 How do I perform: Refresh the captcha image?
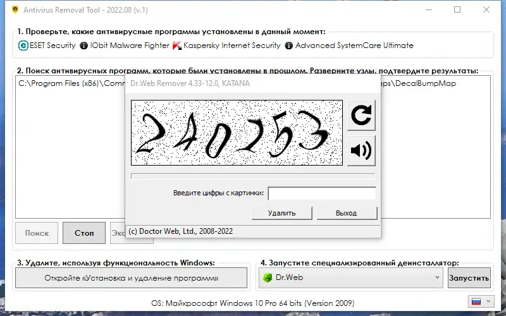[361, 115]
